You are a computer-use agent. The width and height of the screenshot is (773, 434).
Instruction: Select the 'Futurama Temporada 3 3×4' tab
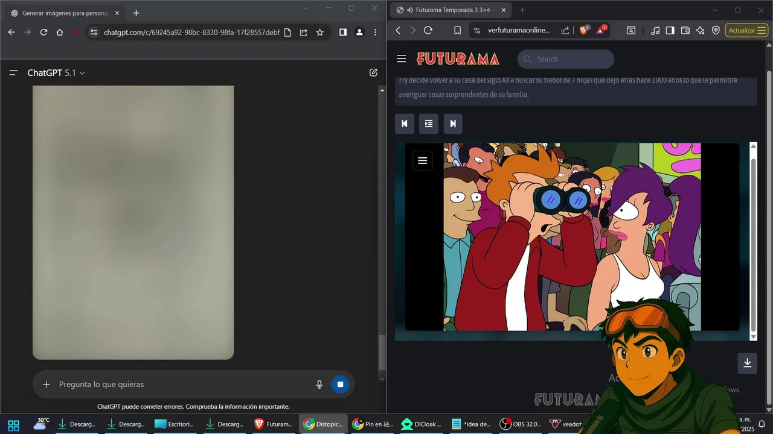452,10
